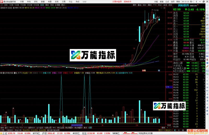
Task: Open the 多周期 multi-period view
Action: tap(57, 5)
